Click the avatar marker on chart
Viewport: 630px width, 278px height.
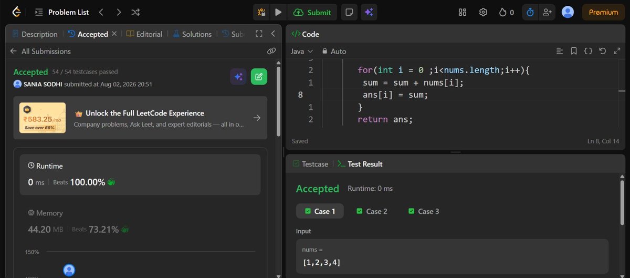[x=69, y=270]
